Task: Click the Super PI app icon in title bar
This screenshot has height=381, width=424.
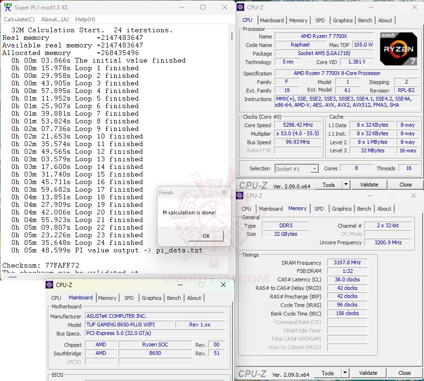Action: [8, 7]
